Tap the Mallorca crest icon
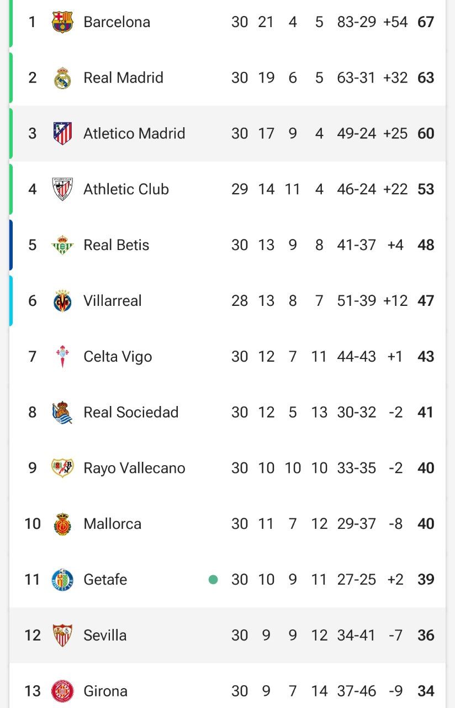455x708 pixels. click(x=62, y=524)
